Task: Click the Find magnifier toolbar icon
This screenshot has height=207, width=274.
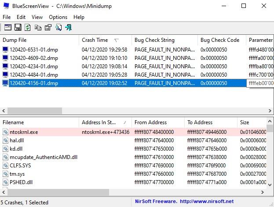Action: [x=58, y=27]
